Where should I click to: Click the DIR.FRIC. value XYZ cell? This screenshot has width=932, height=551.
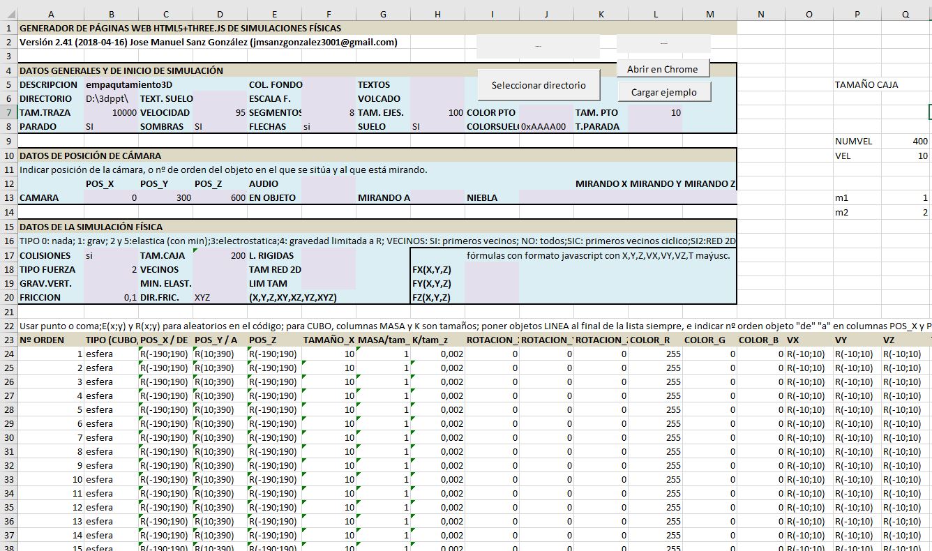click(220, 298)
